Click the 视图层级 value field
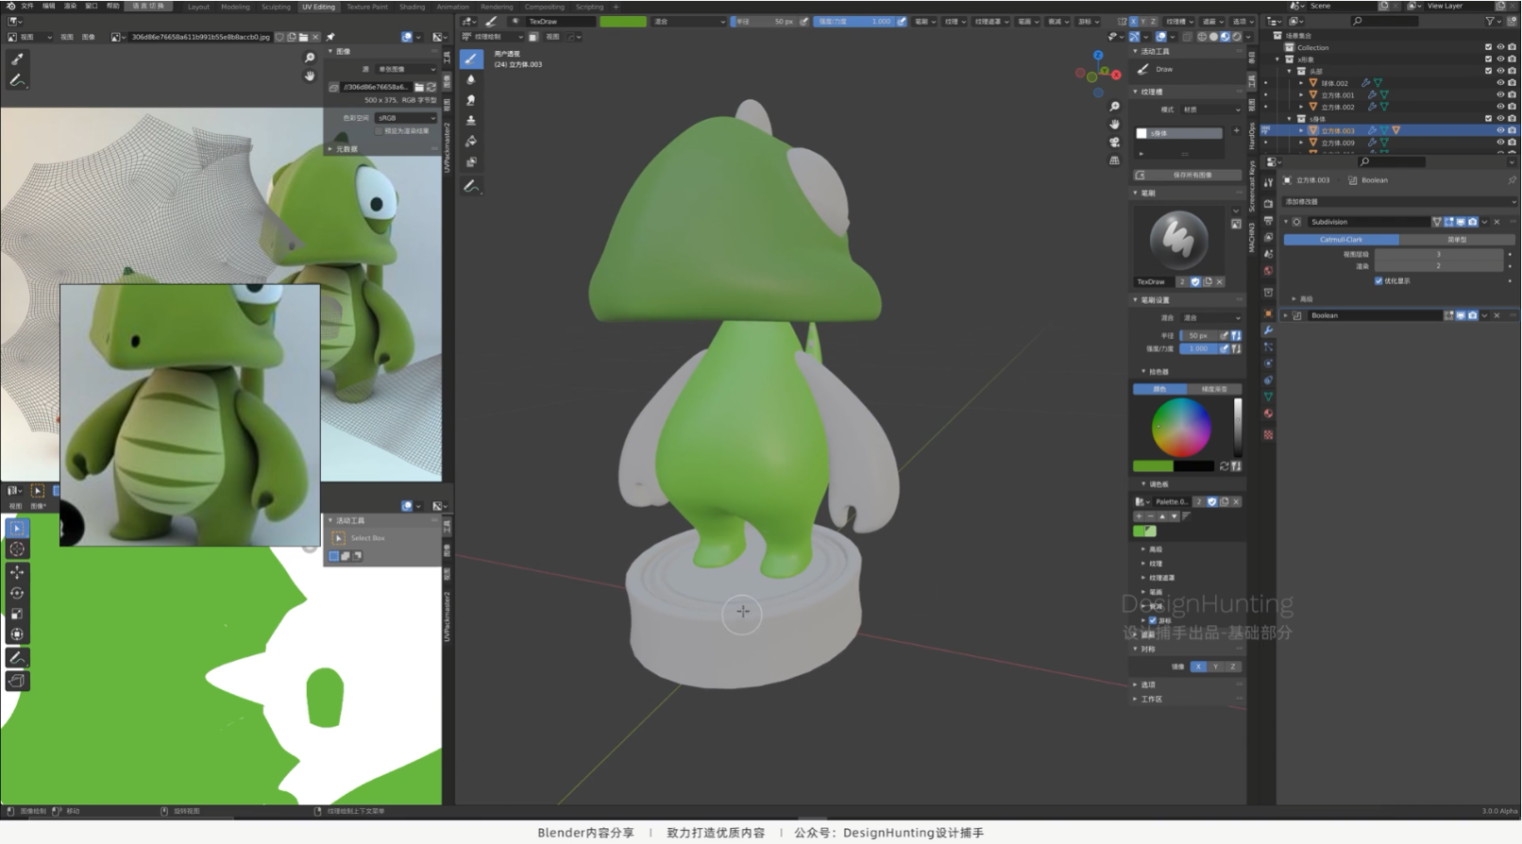This screenshot has width=1522, height=844. 1439,254
